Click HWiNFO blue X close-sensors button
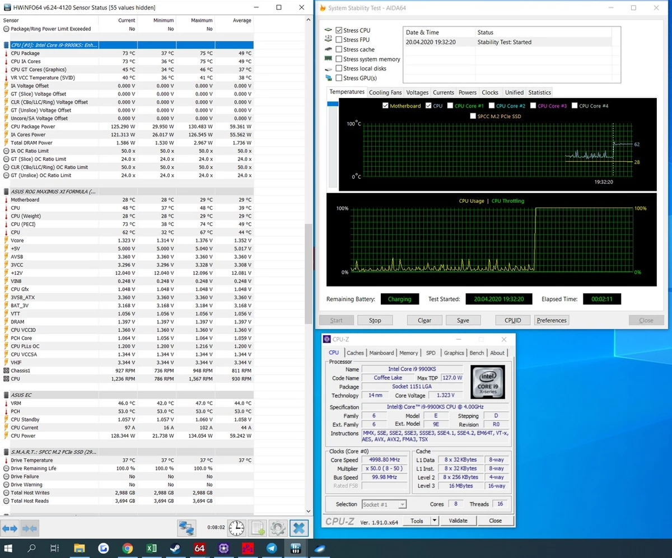This screenshot has height=558, width=672. [x=299, y=527]
